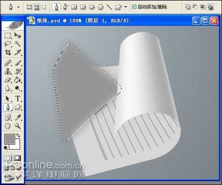The height and width of the screenshot is (185, 222).
Task: Select Subtract from path area option
Action: click(195, 7)
